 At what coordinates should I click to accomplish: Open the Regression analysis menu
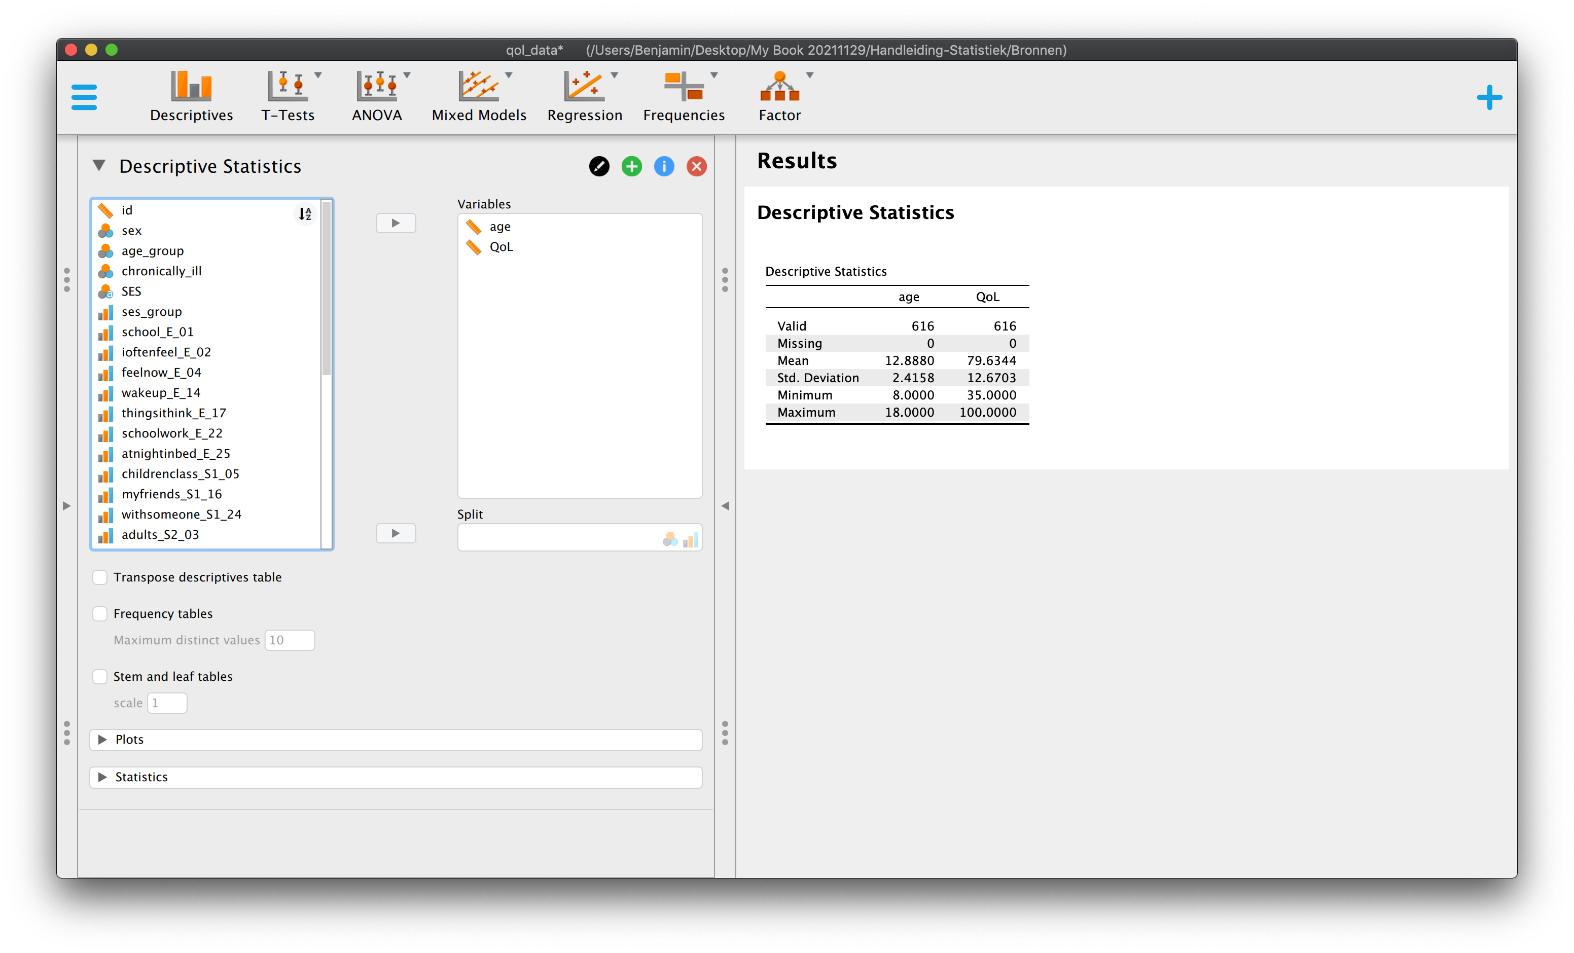tap(585, 96)
